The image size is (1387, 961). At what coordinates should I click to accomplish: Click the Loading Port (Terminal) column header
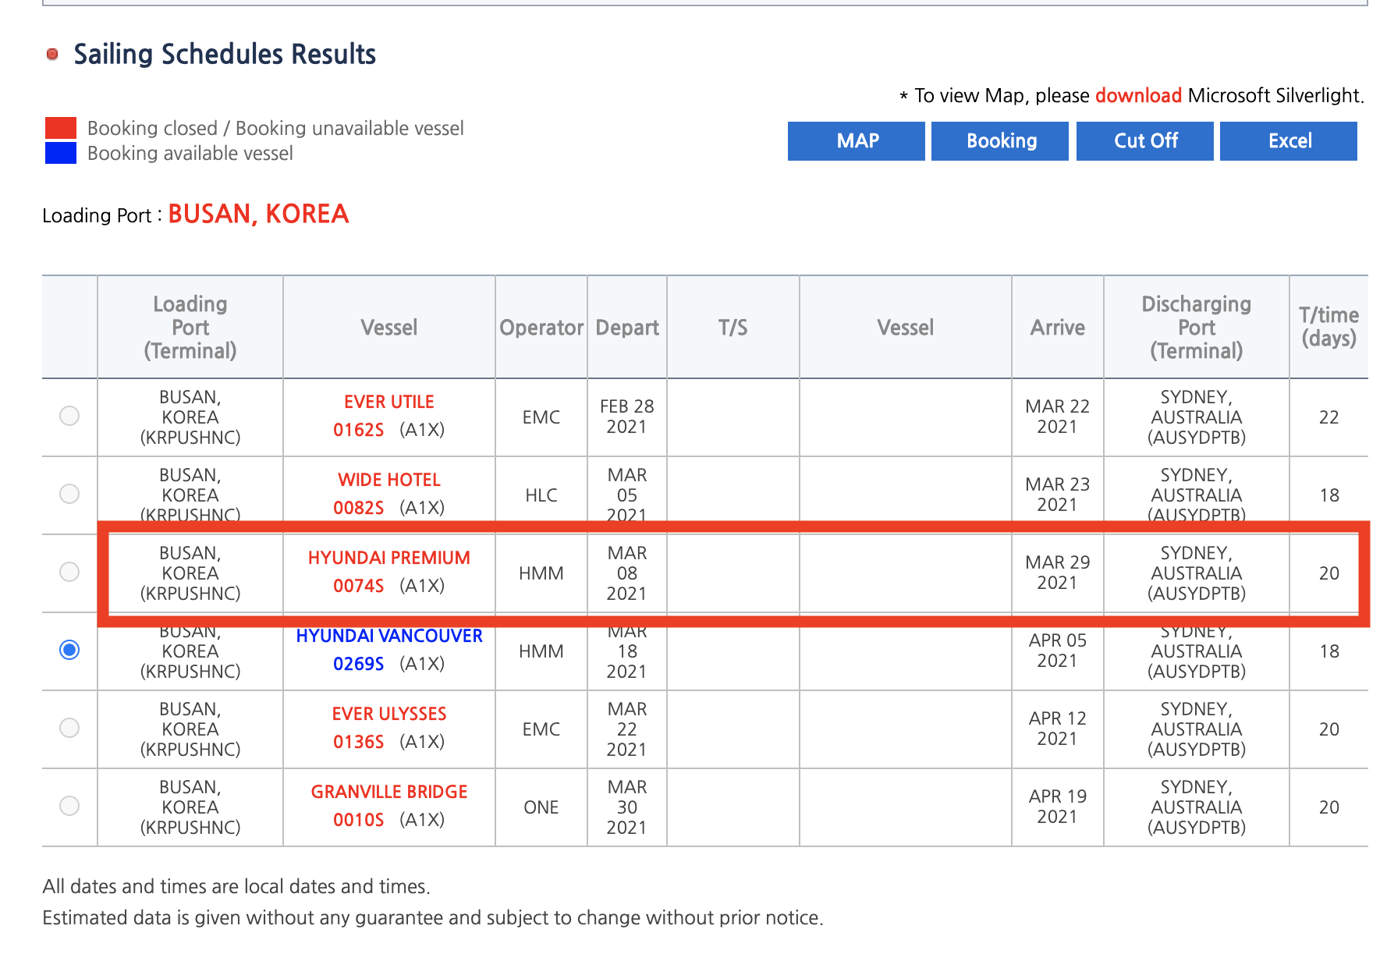pyautogui.click(x=190, y=328)
